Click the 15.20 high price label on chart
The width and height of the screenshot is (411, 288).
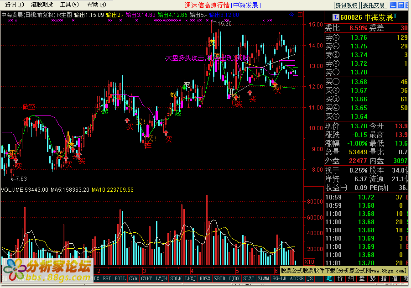point(224,24)
